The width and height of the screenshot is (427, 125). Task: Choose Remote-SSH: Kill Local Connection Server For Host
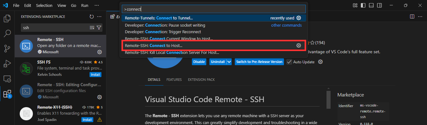tap(214, 52)
